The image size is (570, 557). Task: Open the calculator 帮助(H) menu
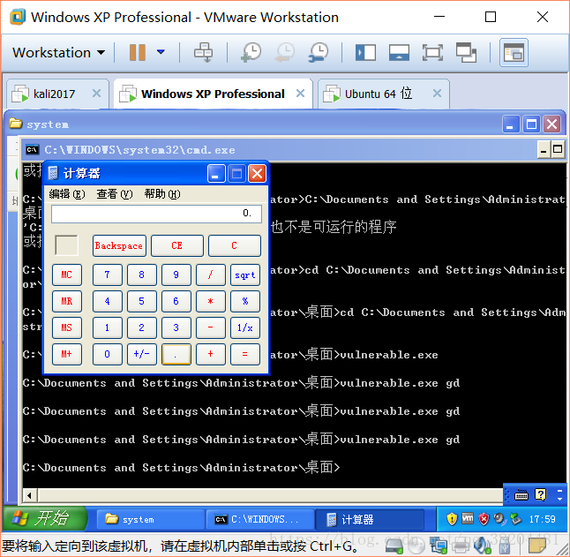click(x=161, y=194)
